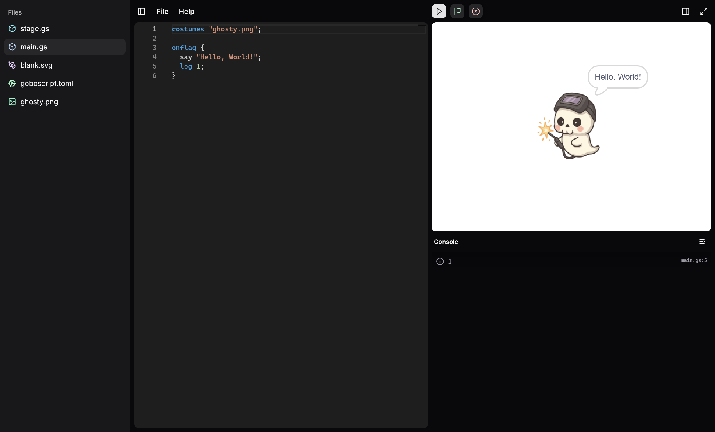Follow the main.gs:5 source link
Screen dimensions: 715x432
[694, 260]
